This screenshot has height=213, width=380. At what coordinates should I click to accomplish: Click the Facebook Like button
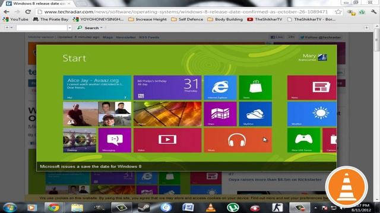coord(277,37)
